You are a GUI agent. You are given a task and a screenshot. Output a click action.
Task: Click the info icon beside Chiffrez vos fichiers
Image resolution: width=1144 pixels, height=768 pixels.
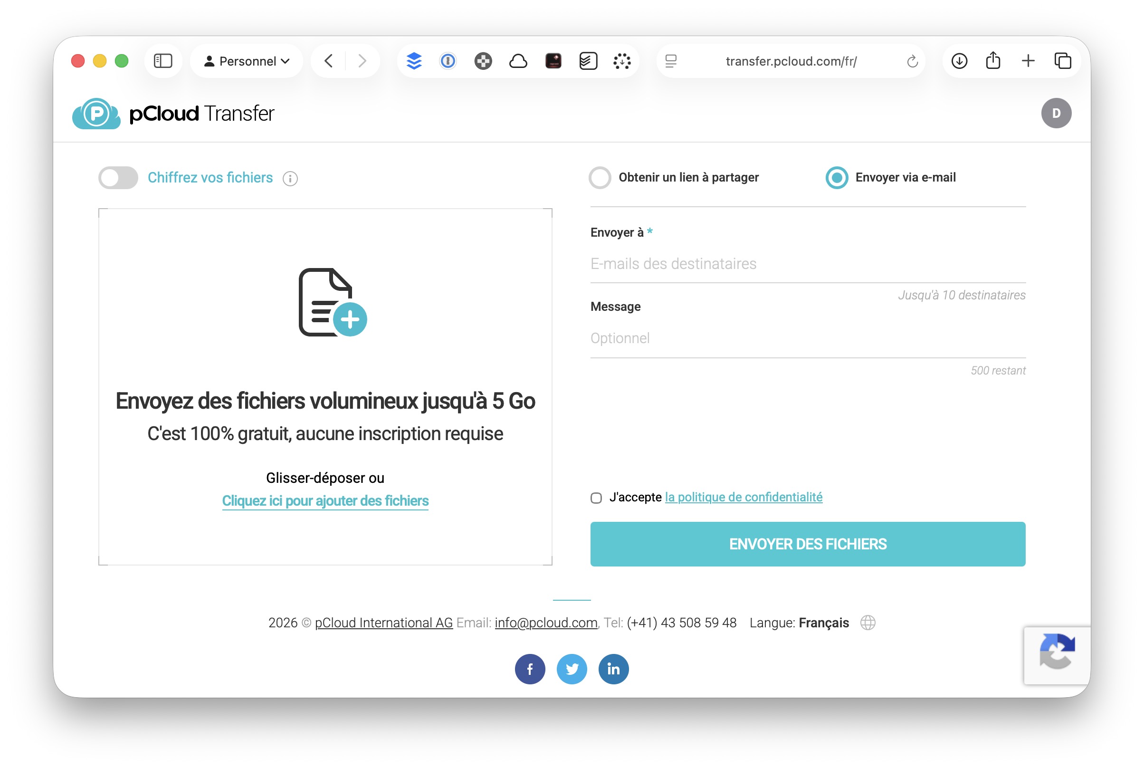coord(290,179)
